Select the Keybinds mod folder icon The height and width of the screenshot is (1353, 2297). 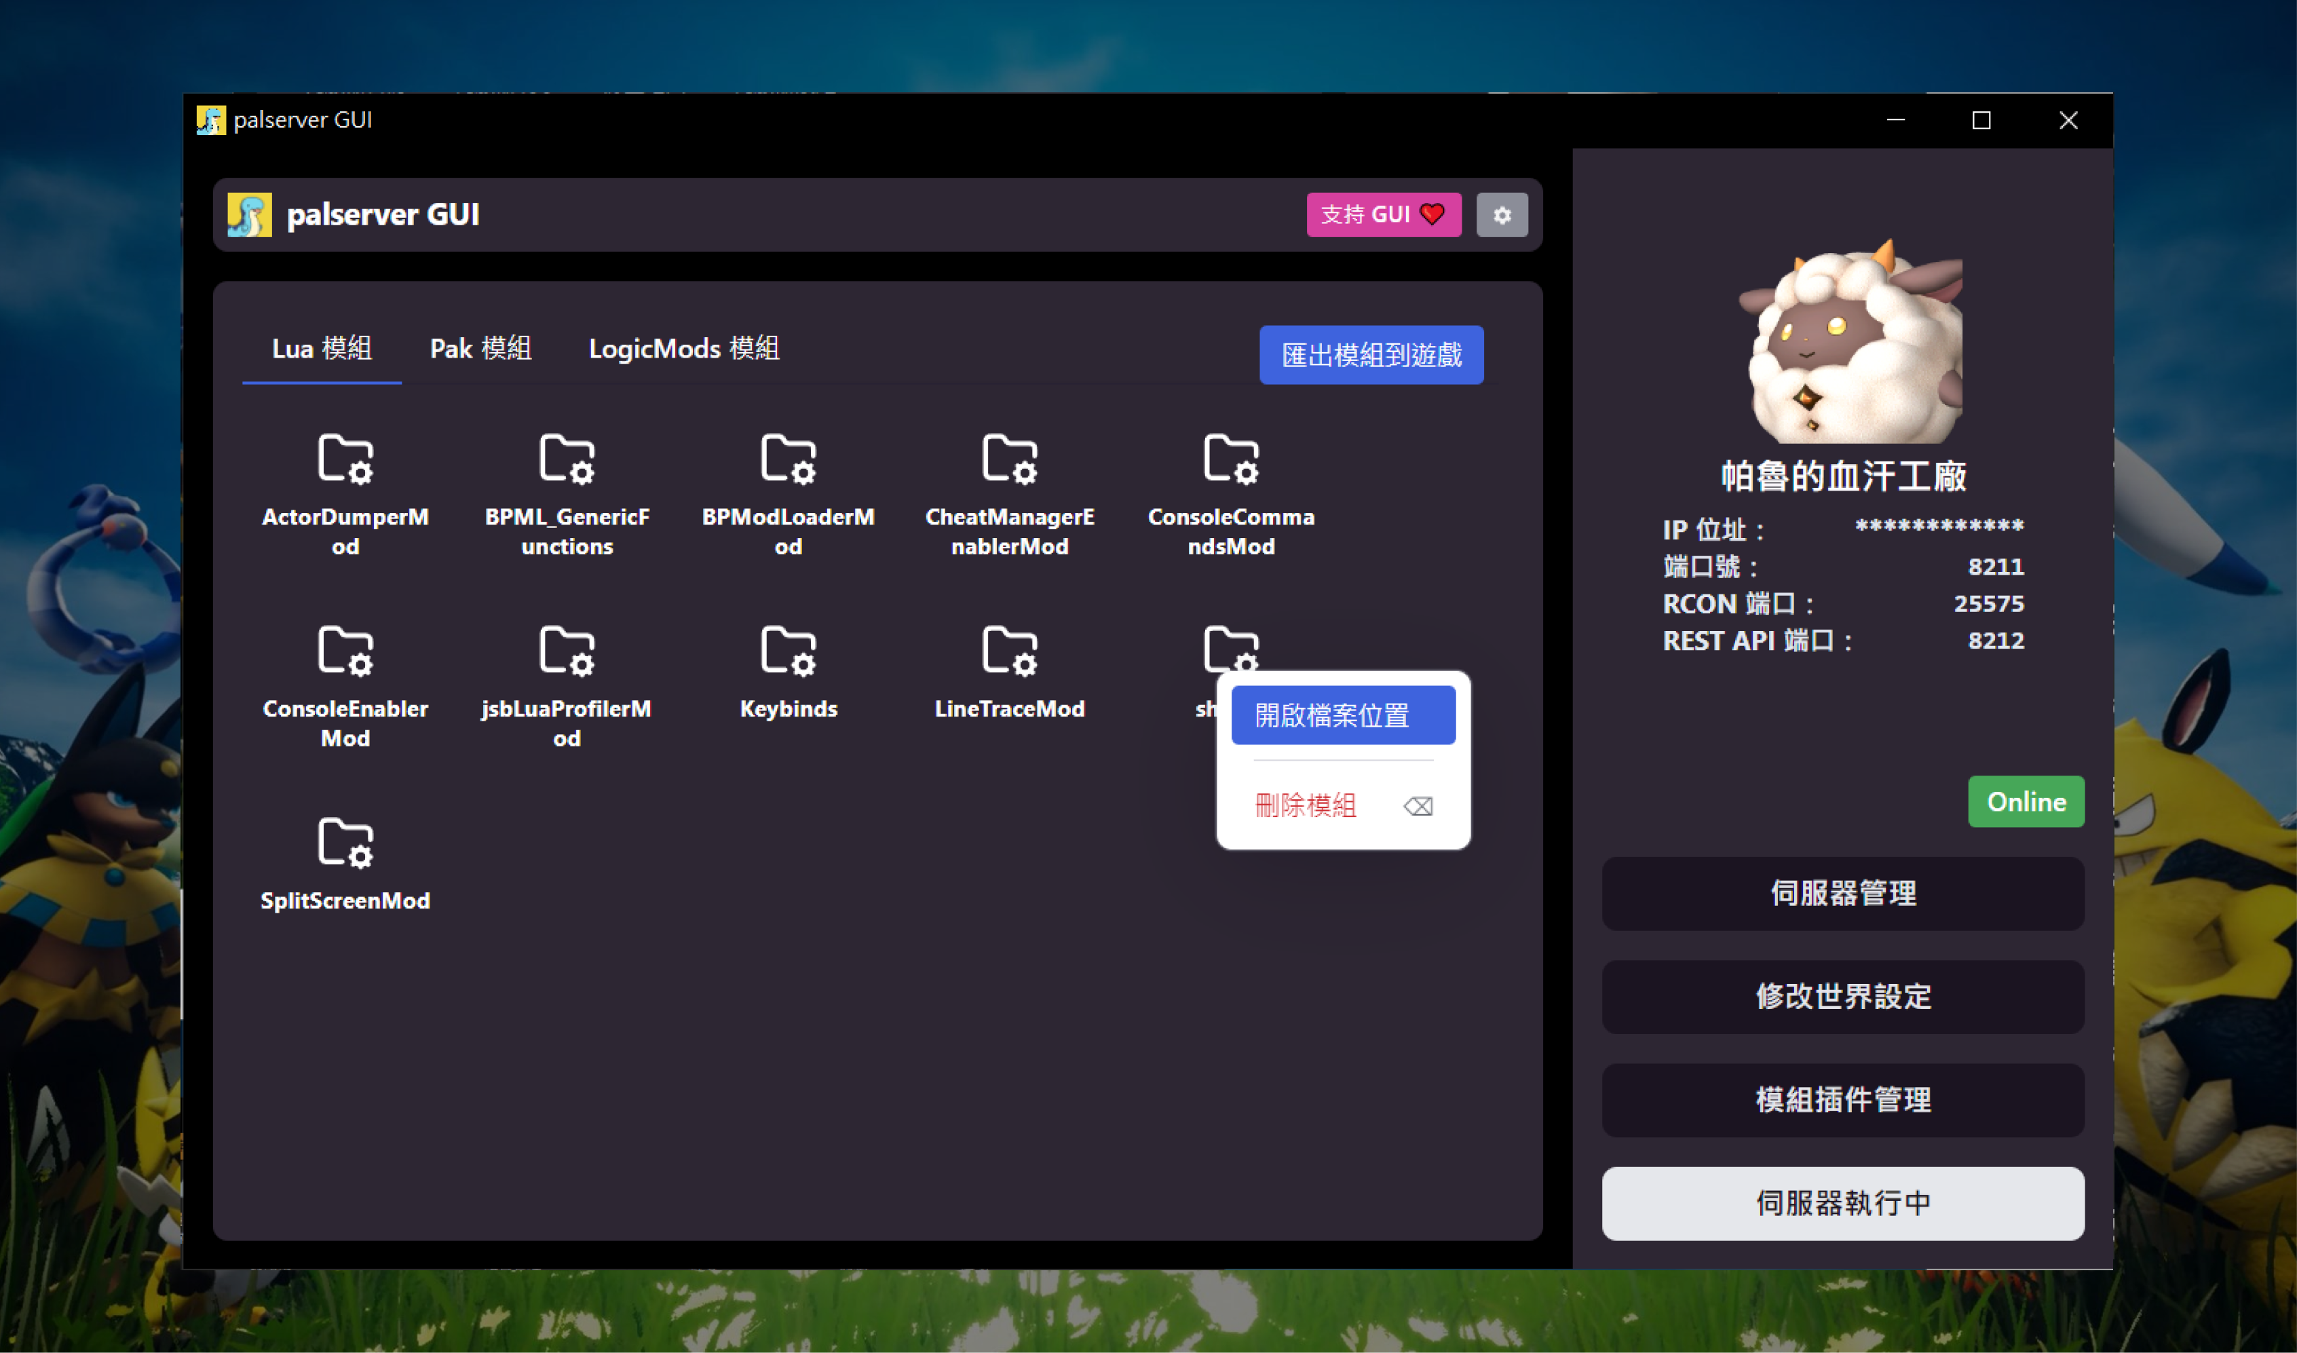pos(789,651)
